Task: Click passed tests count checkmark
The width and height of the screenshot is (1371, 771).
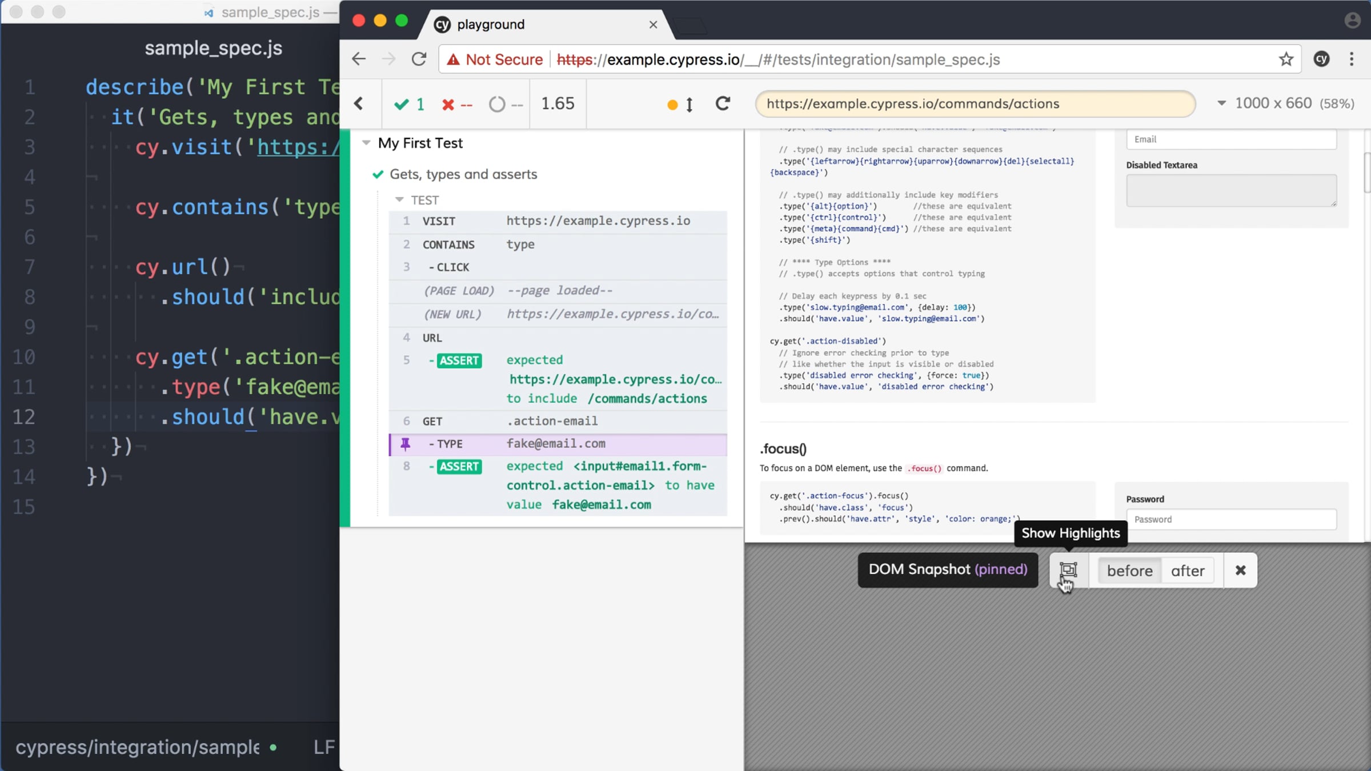Action: point(409,104)
